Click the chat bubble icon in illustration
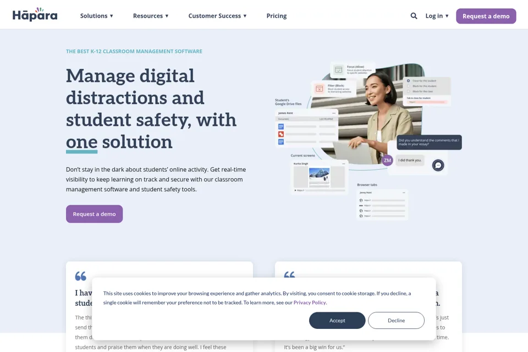This screenshot has width=528, height=352. (x=438, y=165)
